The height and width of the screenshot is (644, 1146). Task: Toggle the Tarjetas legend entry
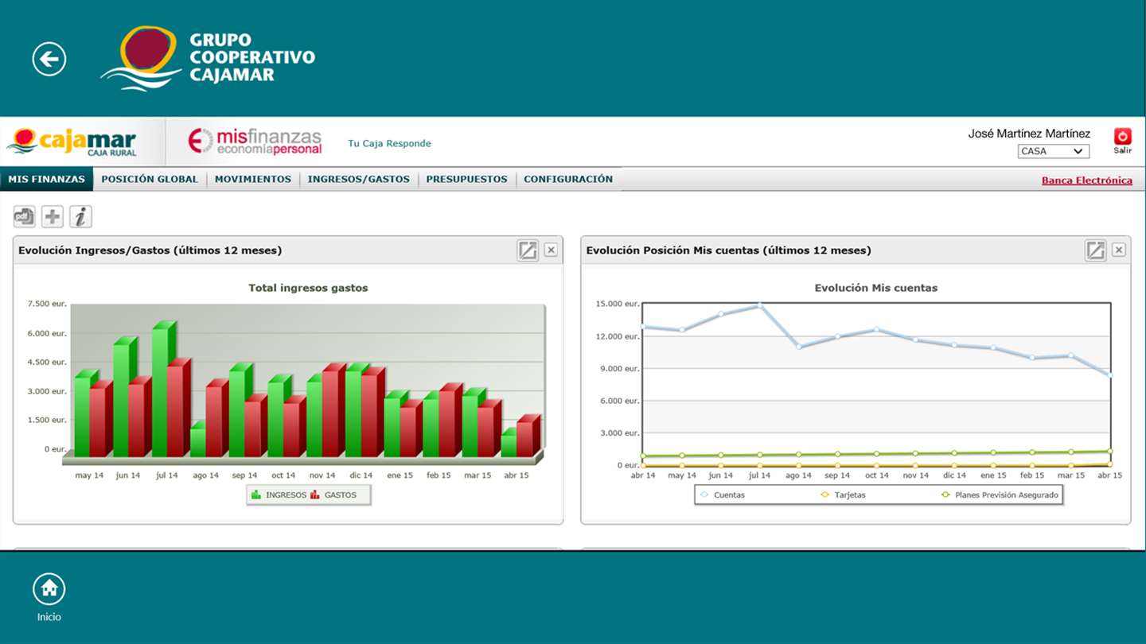pos(844,495)
